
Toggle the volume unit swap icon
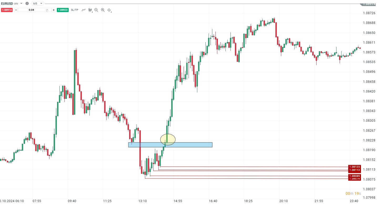pos(47,10)
